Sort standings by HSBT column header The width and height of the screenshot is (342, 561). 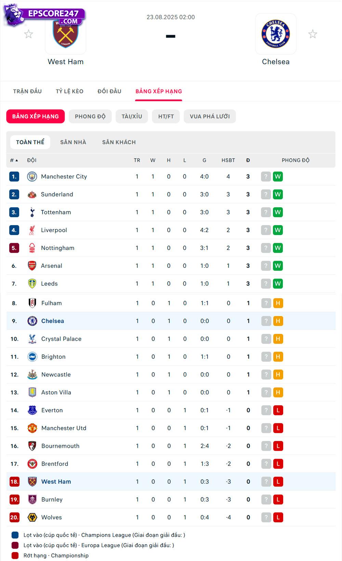[228, 160]
